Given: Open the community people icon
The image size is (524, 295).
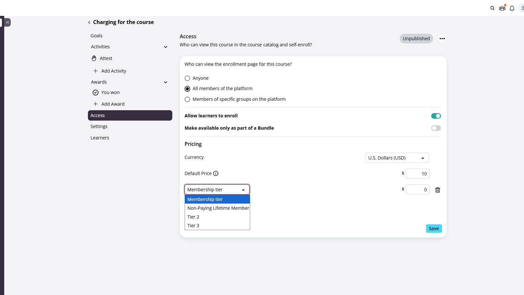Looking at the screenshot, I should click(x=502, y=8).
